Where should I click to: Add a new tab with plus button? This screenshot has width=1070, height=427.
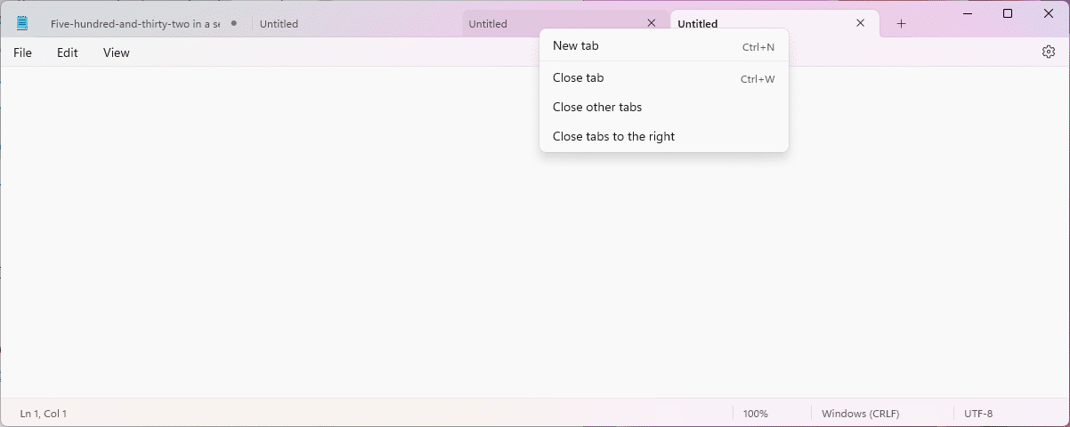[x=901, y=24]
